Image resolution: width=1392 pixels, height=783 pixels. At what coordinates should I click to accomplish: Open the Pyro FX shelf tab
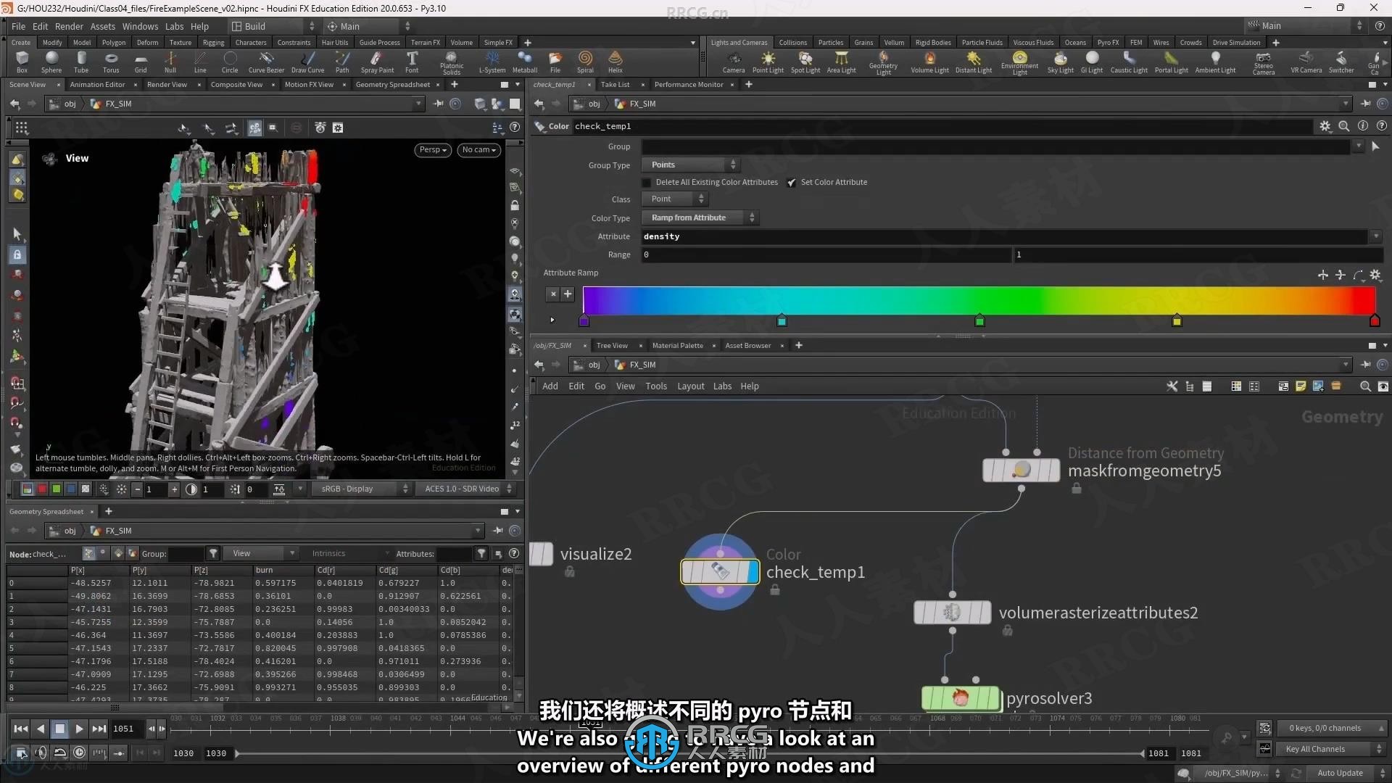click(1108, 43)
